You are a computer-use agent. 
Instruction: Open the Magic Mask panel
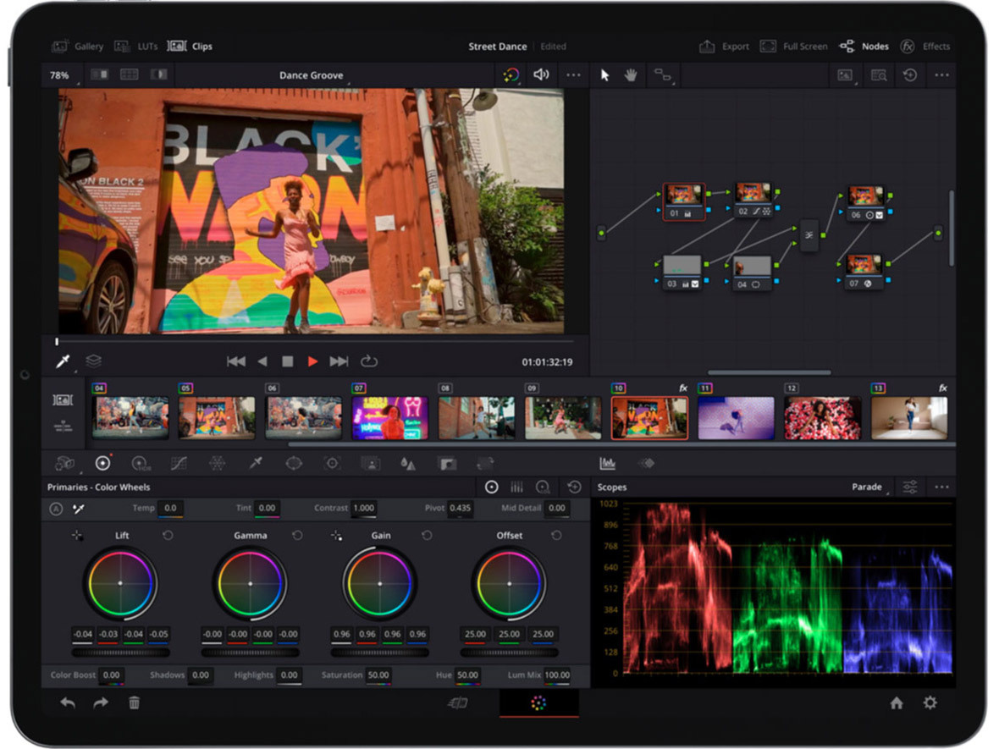(x=369, y=463)
